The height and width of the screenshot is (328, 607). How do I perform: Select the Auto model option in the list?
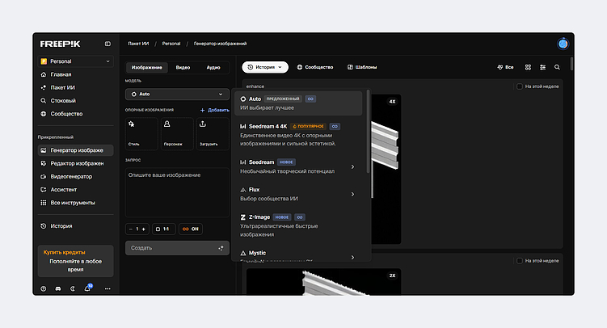[298, 103]
